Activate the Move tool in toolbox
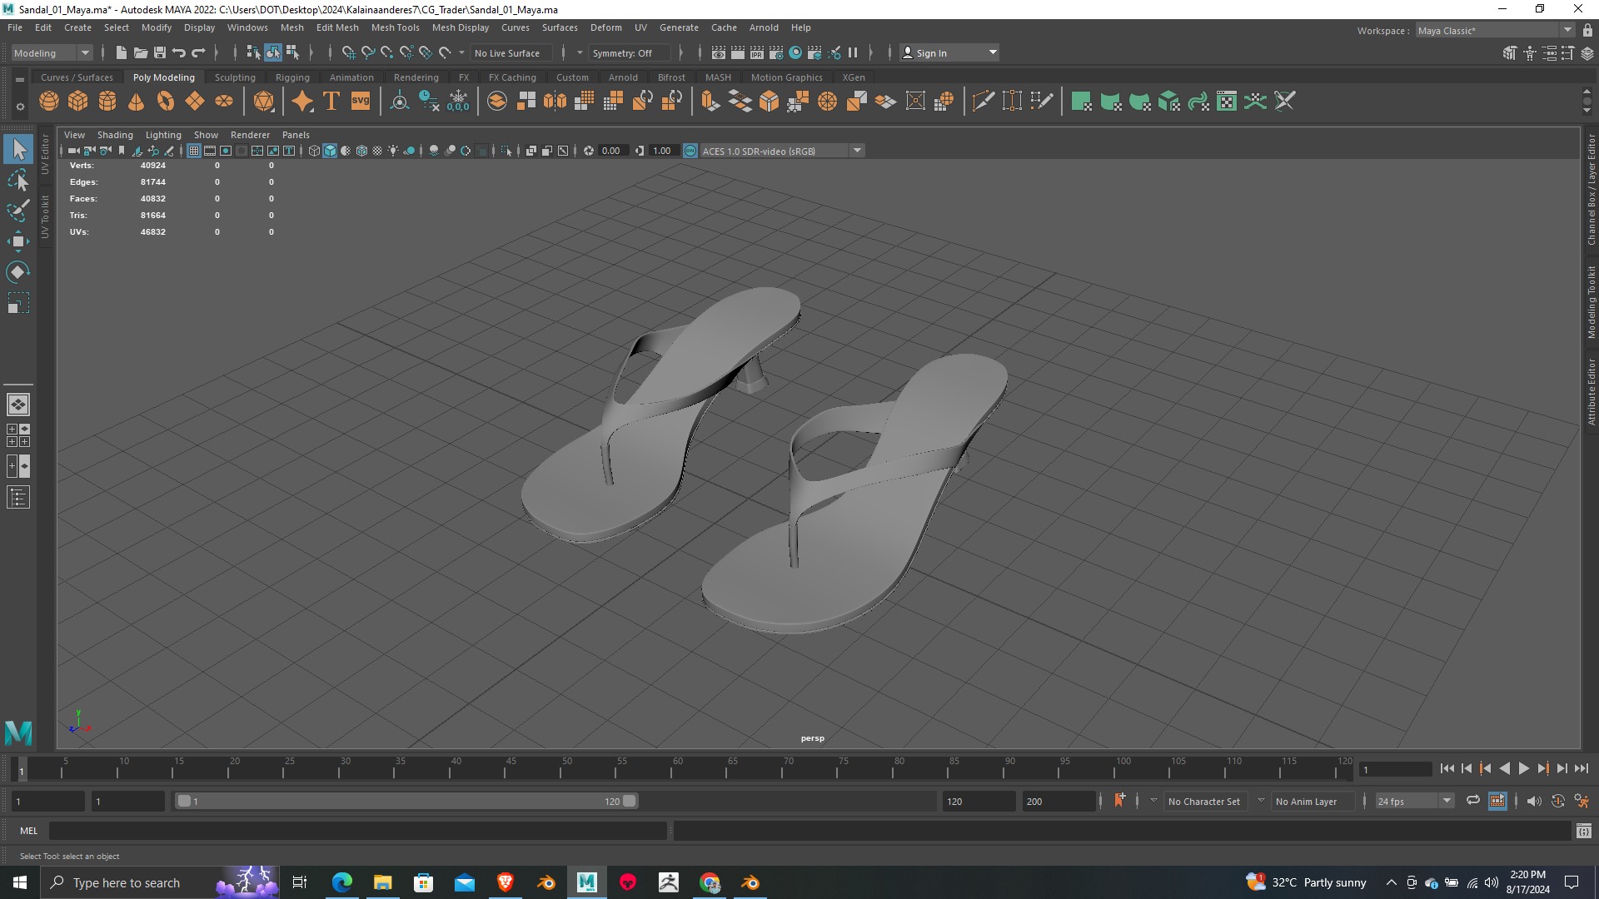 tap(18, 241)
